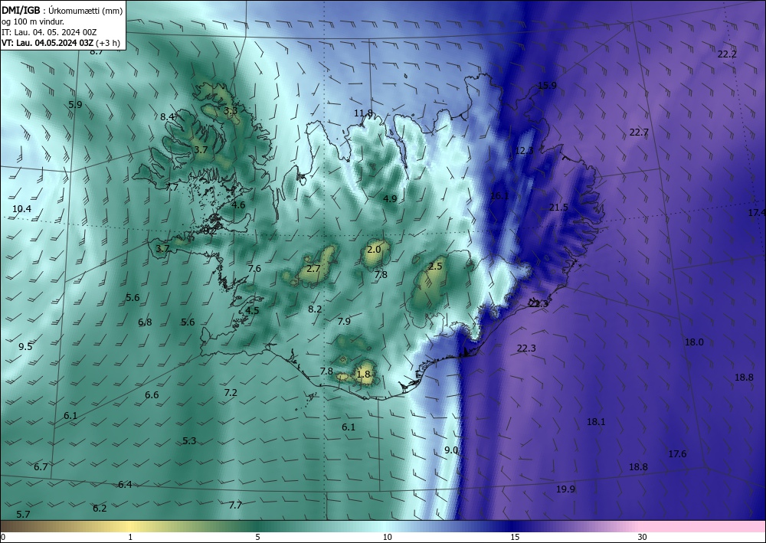Click the 7.6 value on the map
Screen dimensions: 766x543
[x=254, y=269]
